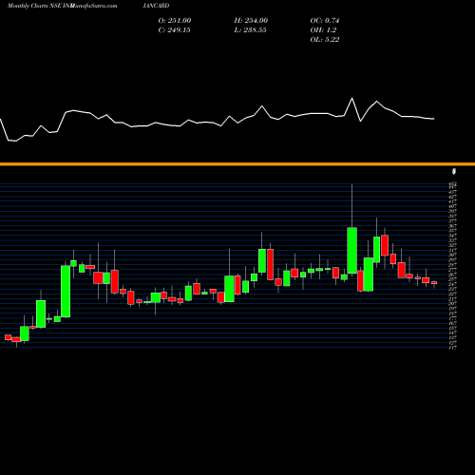Click the MunafaSutra.com label in the header
This screenshot has width=475, height=475.
point(94,6)
